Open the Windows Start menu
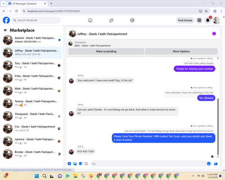This screenshot has height=180, width=225. [36, 176]
